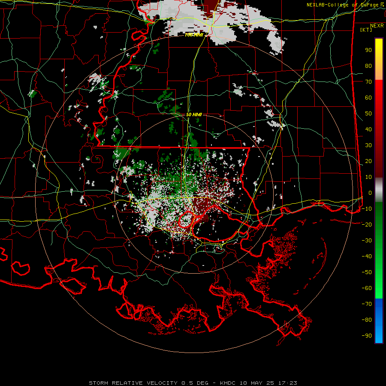
Task: Select the -70 value on velocity scale
Action: click(x=367, y=304)
